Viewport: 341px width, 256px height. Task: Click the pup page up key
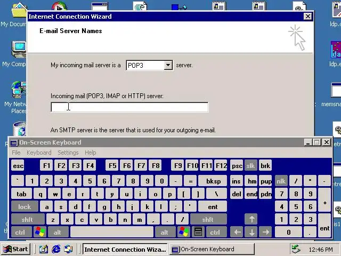[x=265, y=181]
